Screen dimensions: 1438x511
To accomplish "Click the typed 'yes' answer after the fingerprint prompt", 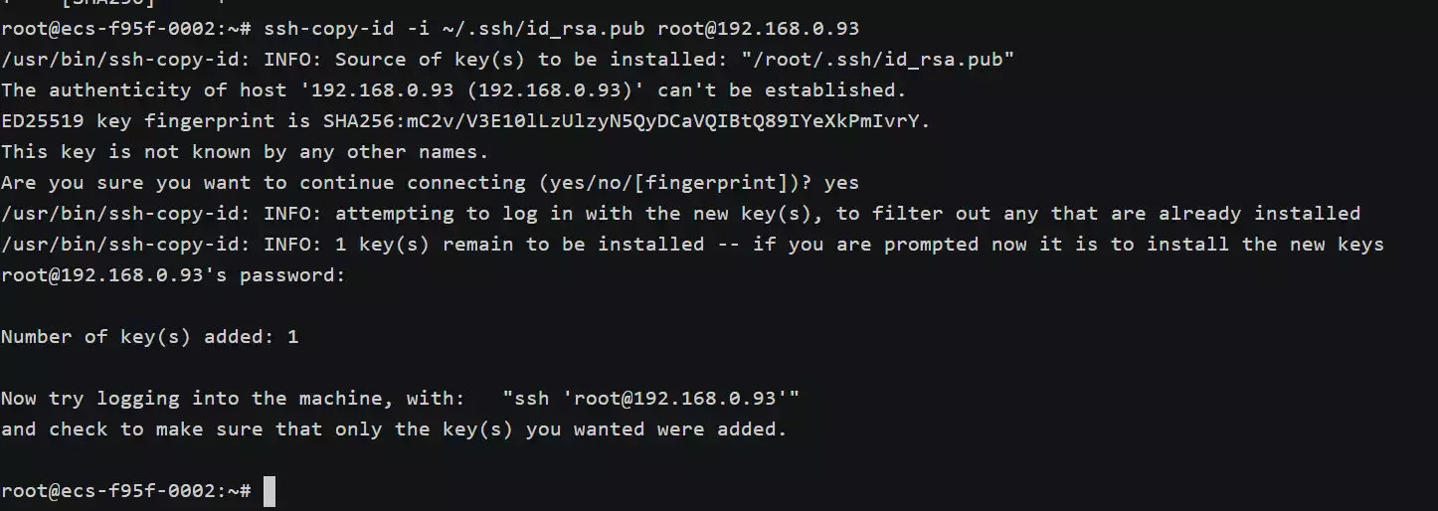I will [x=841, y=183].
